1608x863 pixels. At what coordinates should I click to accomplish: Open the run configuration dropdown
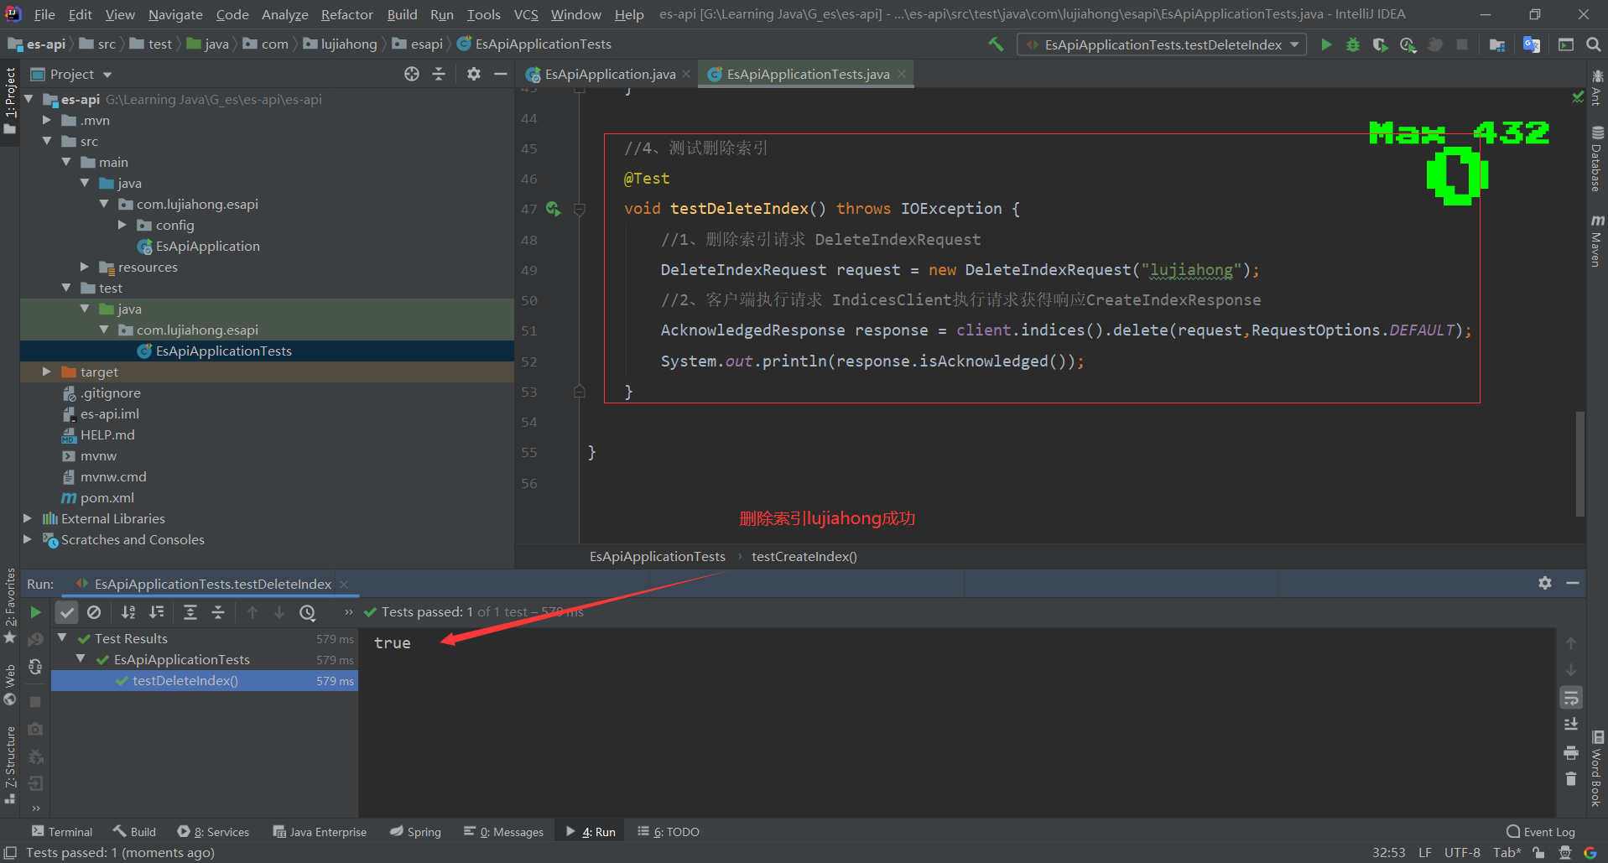coord(1162,44)
